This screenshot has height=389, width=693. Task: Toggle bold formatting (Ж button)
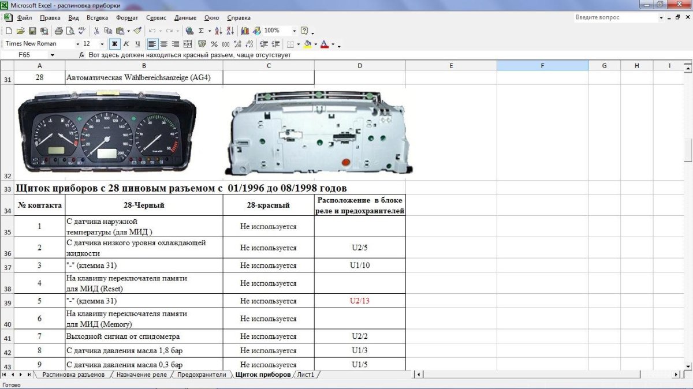(114, 44)
